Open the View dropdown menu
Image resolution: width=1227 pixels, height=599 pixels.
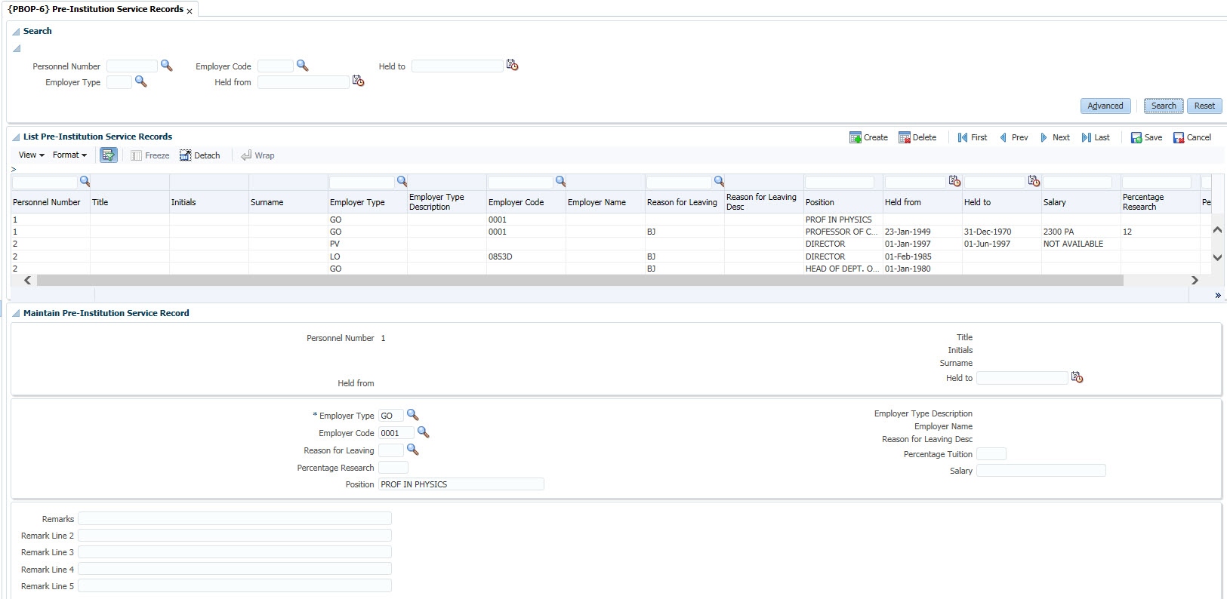[x=31, y=155]
